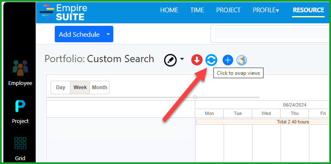Expand the PROFILE menu
The width and height of the screenshot is (331, 164).
point(266,10)
